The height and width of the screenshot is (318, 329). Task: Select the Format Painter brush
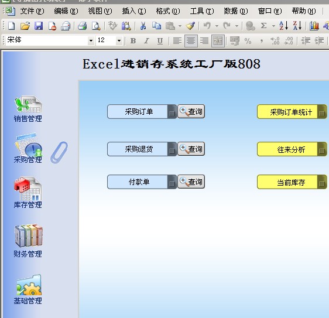190,26
